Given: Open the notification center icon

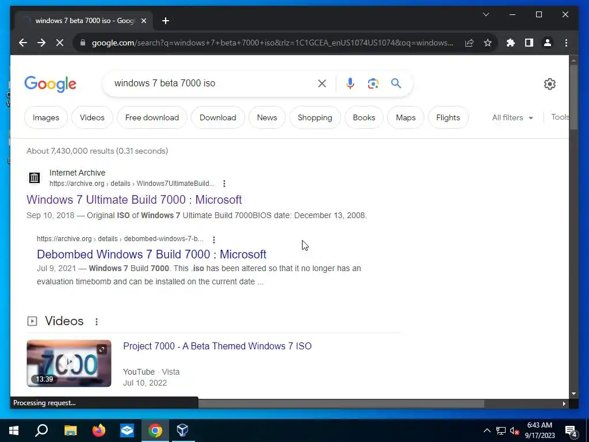Looking at the screenshot, I should click(x=571, y=430).
